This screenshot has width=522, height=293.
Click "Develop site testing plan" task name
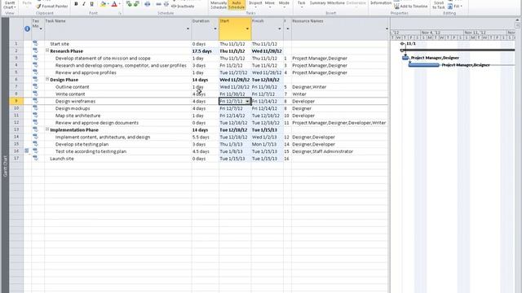[x=82, y=144]
